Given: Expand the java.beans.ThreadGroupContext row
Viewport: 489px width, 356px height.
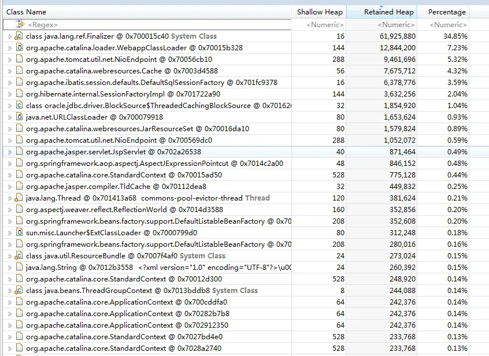Looking at the screenshot, I should coord(10,291).
